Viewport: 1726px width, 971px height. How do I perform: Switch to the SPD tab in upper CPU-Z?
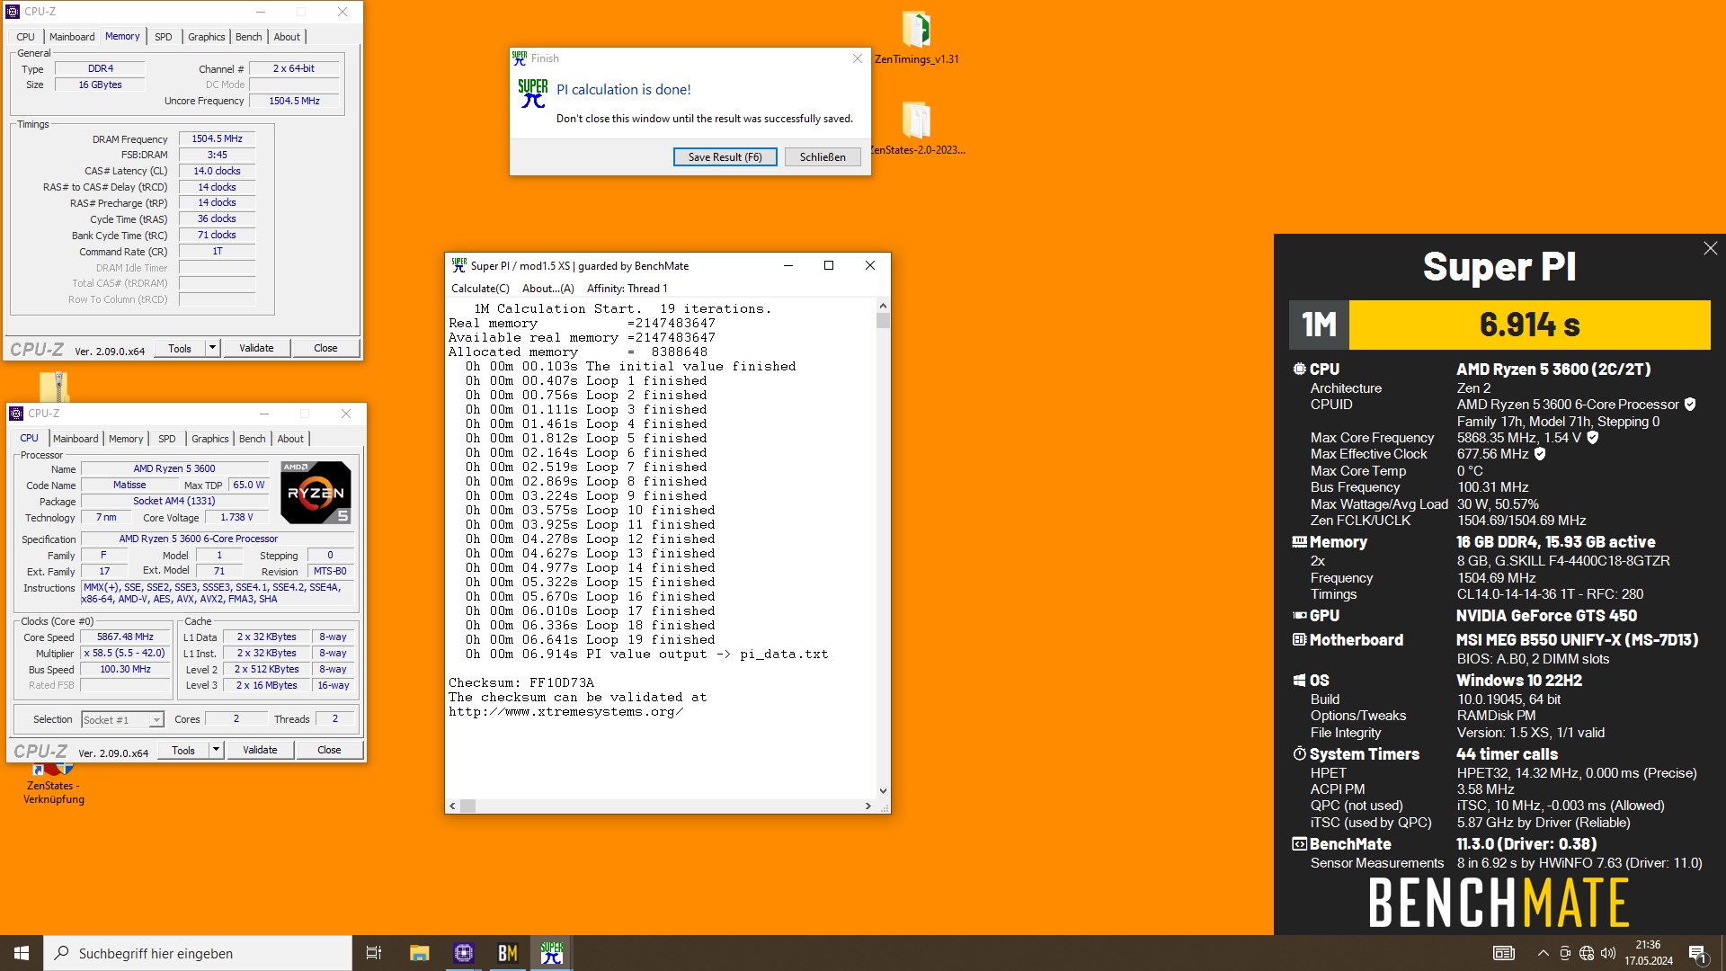pos(163,37)
